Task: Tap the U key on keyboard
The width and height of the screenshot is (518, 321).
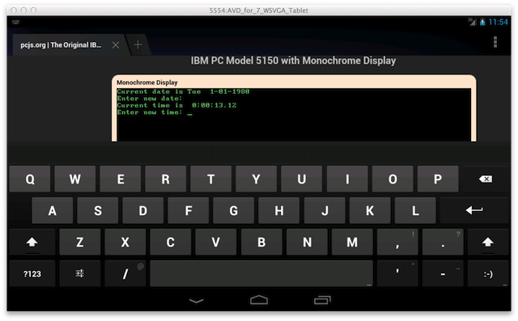Action: pos(301,180)
